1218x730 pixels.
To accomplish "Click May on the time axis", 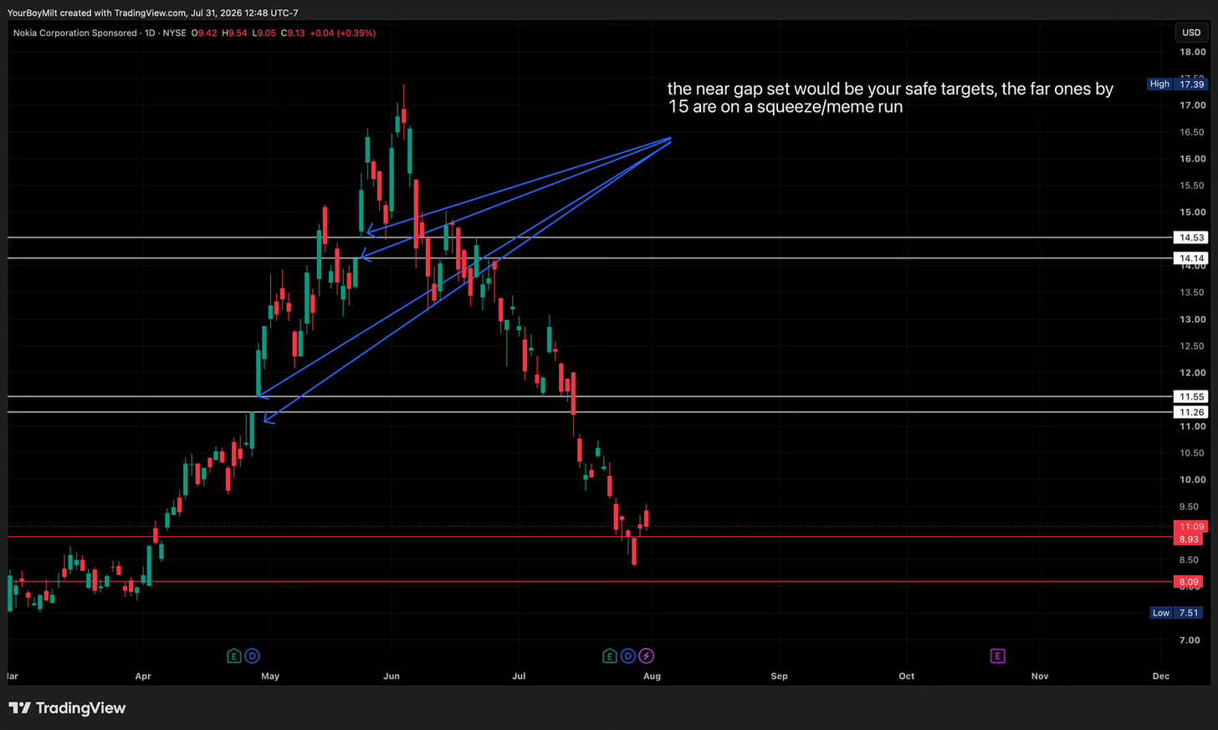I will [270, 676].
